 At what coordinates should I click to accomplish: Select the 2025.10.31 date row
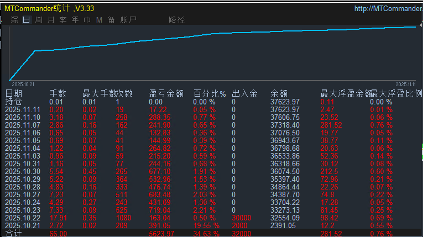[23, 164]
